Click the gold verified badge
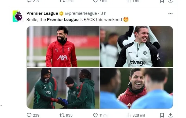 (61, 13)
